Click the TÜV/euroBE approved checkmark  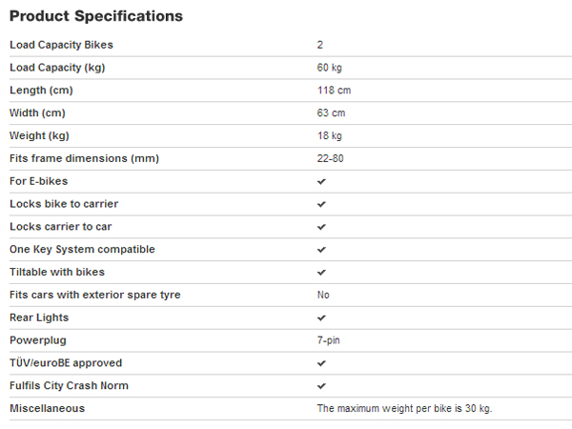[321, 363]
